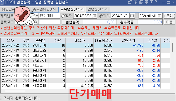The height and width of the screenshot is (101, 176).
Task: Click the 2024/01/31 end date field
Action: tap(148, 16)
